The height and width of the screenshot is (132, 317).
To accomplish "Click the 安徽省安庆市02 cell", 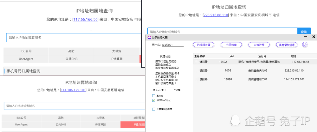I will 258,70.
